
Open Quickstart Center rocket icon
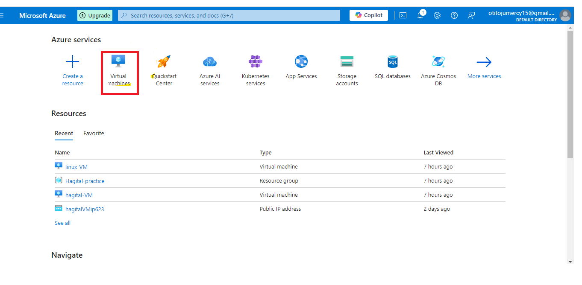click(x=164, y=62)
